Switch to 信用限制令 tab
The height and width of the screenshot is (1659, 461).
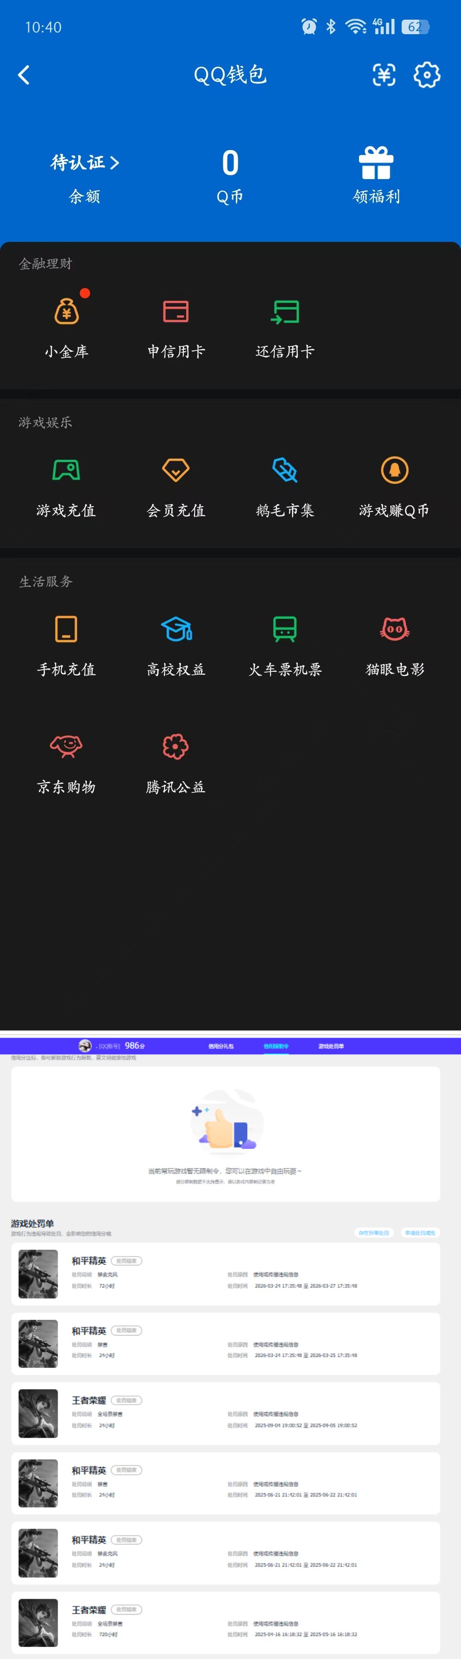point(276,1046)
